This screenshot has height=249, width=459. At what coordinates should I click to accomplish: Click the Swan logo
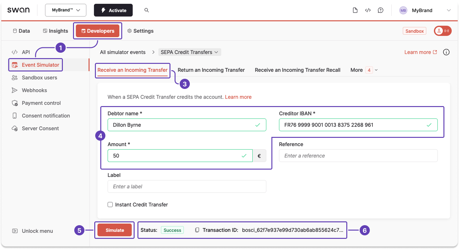(19, 10)
